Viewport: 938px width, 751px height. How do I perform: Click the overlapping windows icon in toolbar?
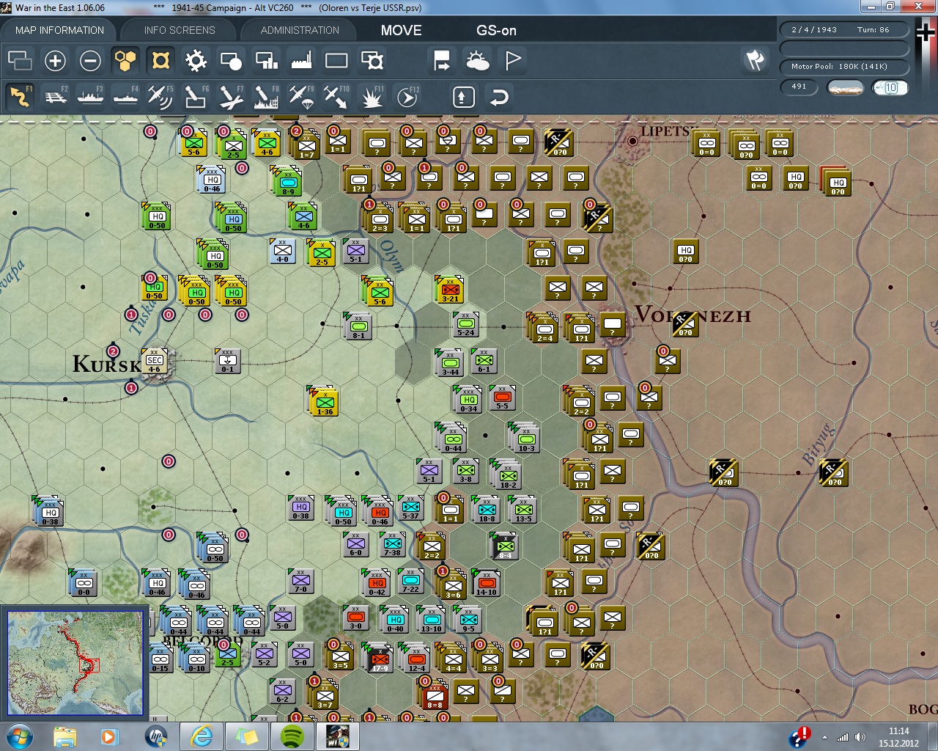20,60
